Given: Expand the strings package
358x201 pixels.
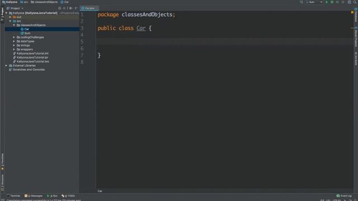Looking at the screenshot, I should (14, 45).
